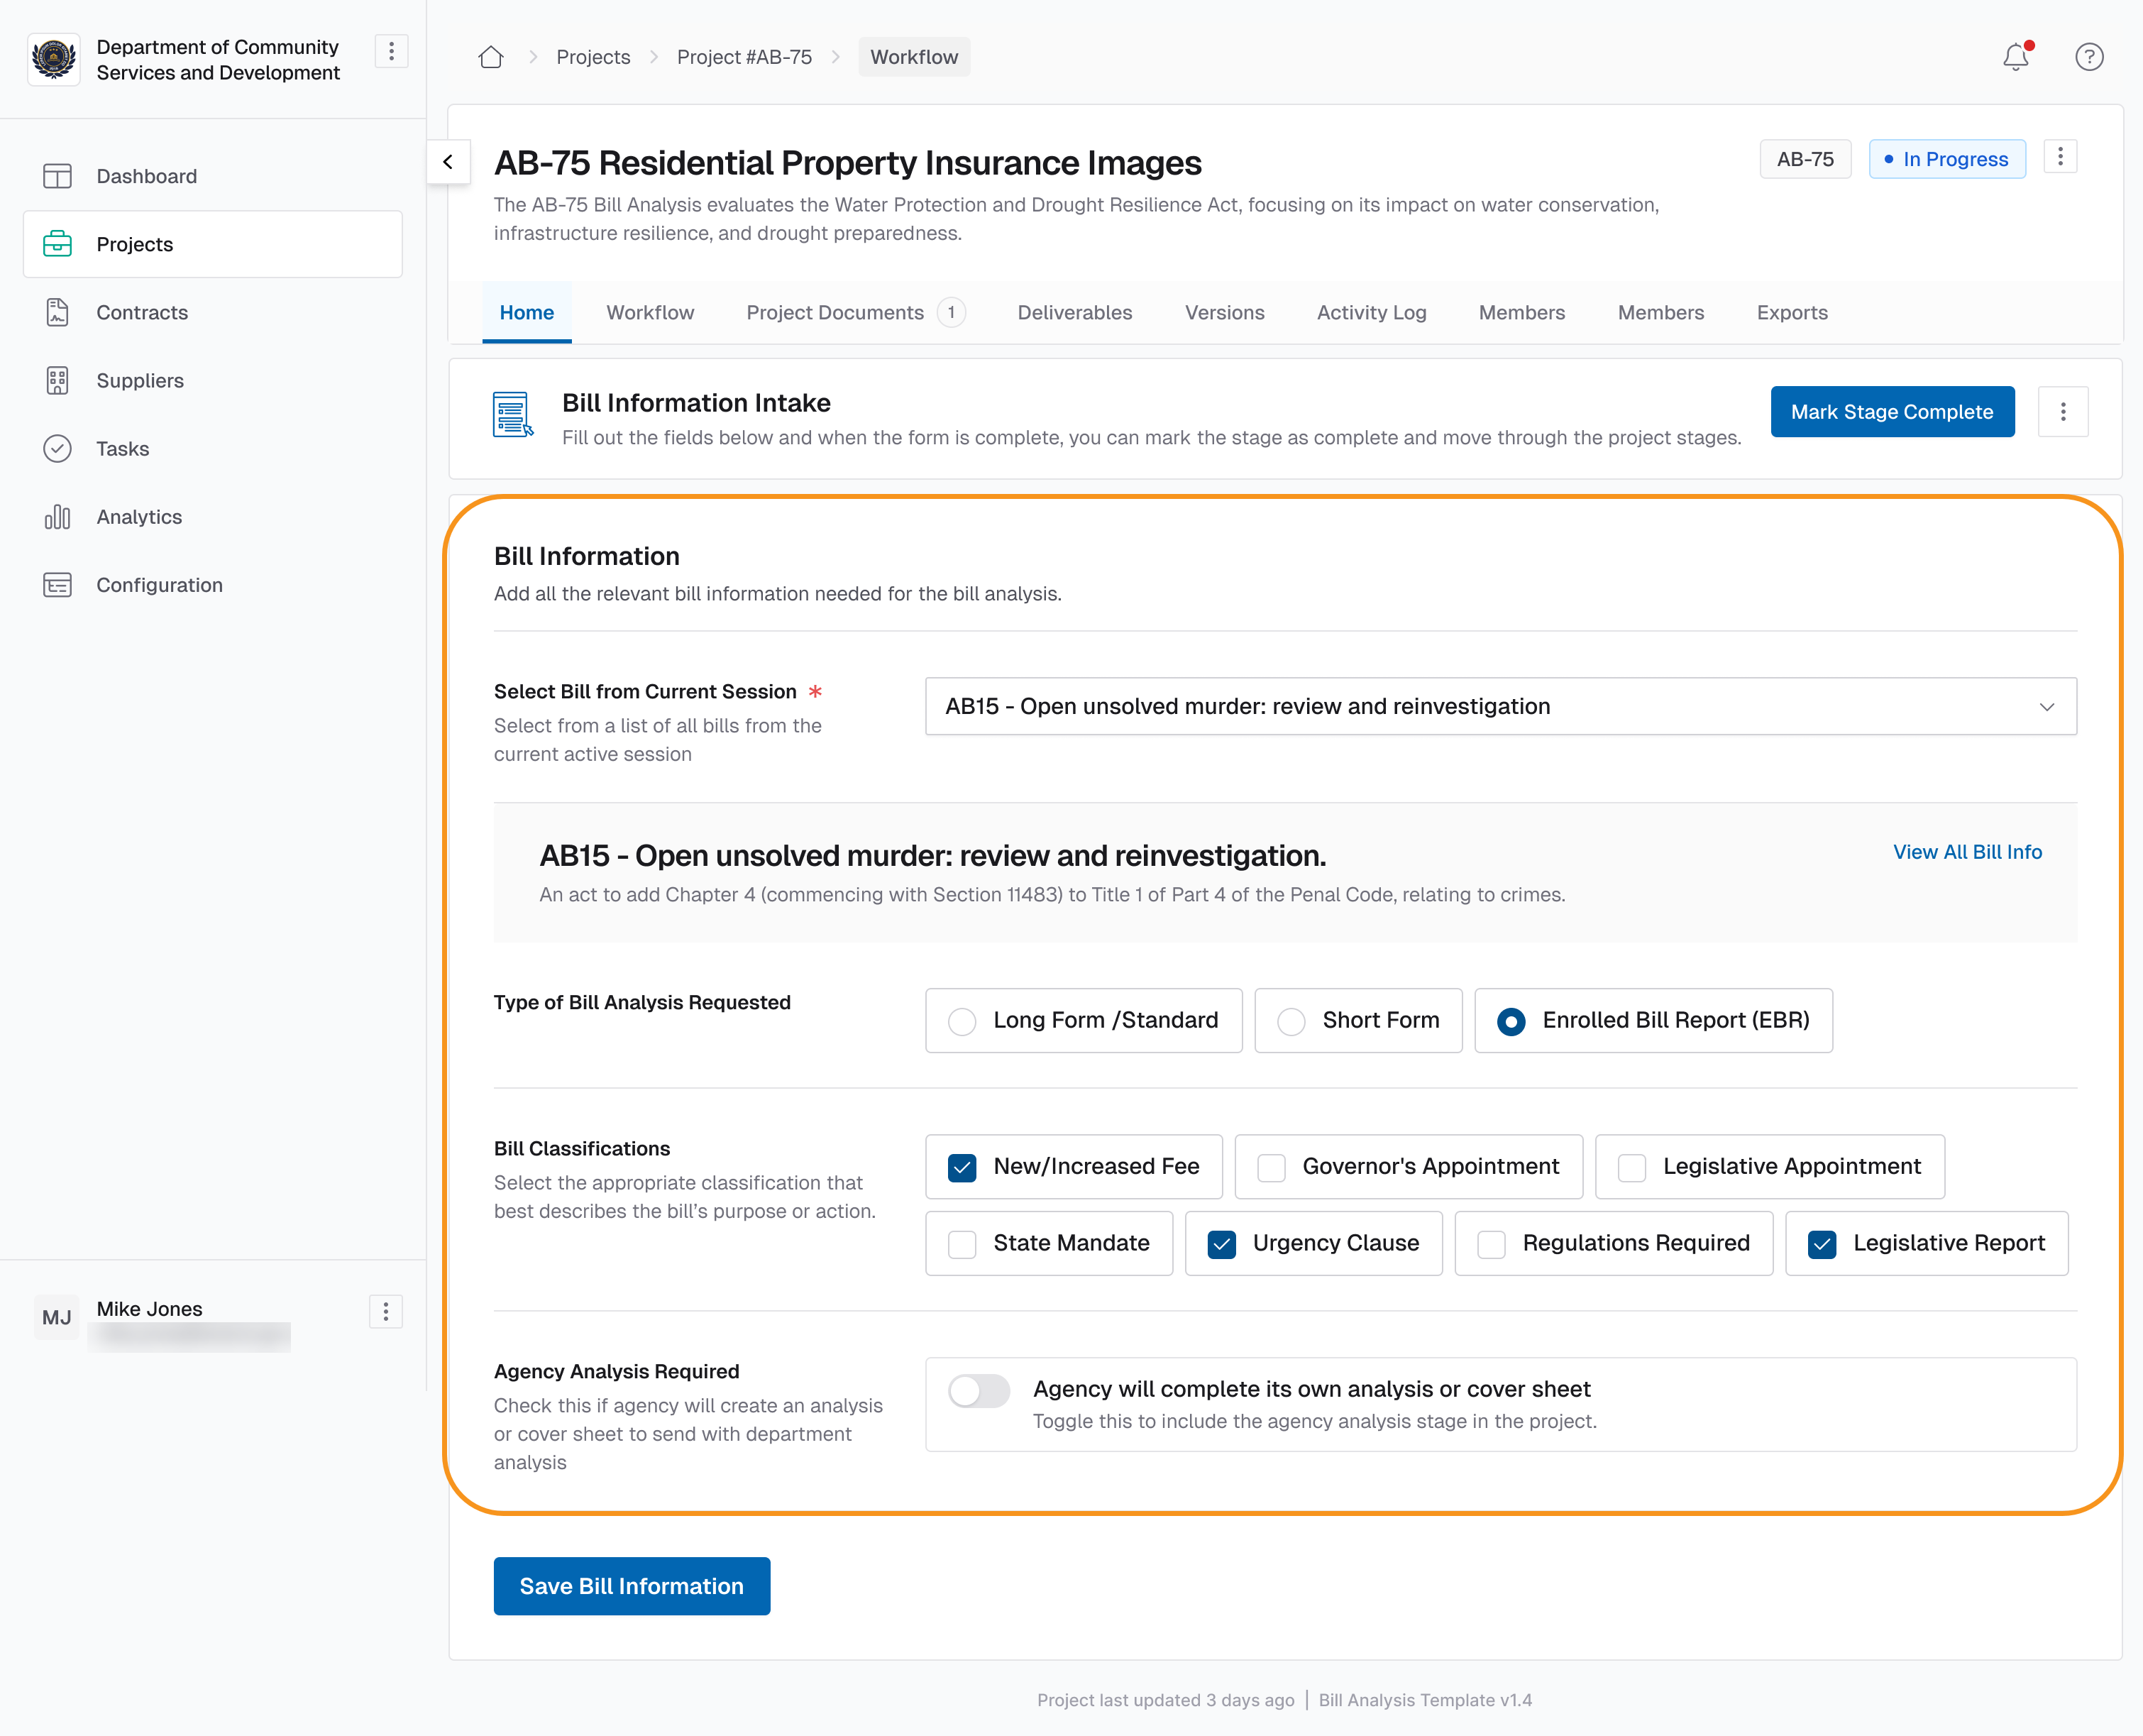Select the Short Form radio option
The width and height of the screenshot is (2143, 1736).
pyautogui.click(x=1291, y=1021)
